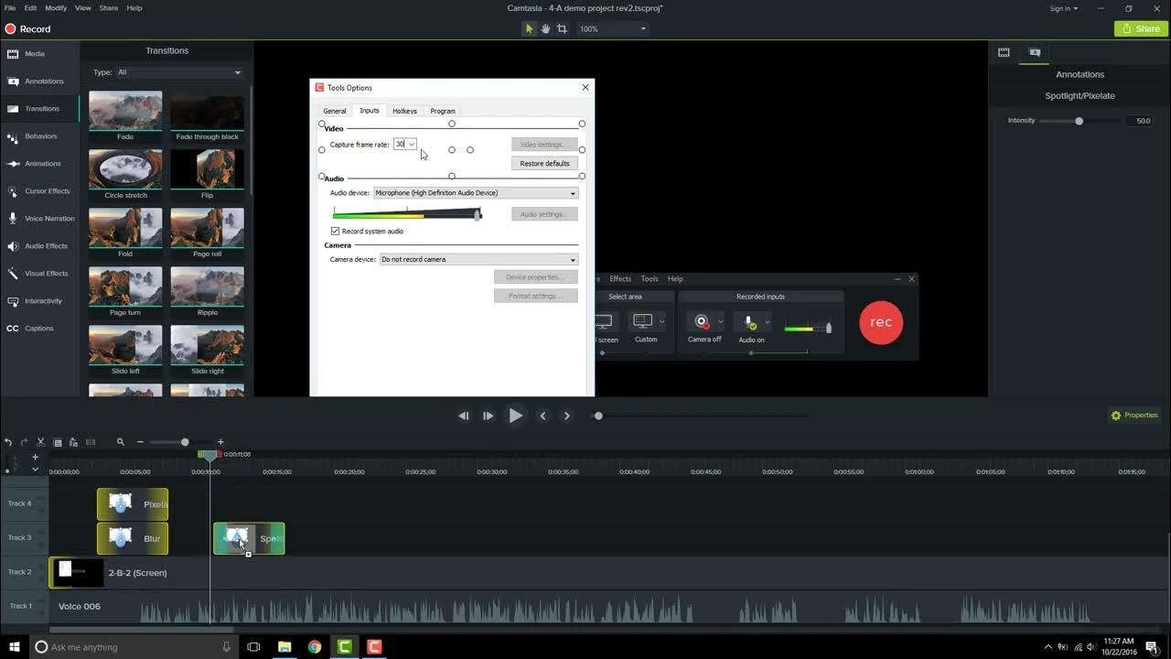Click the timeline copy icon

tap(57, 442)
